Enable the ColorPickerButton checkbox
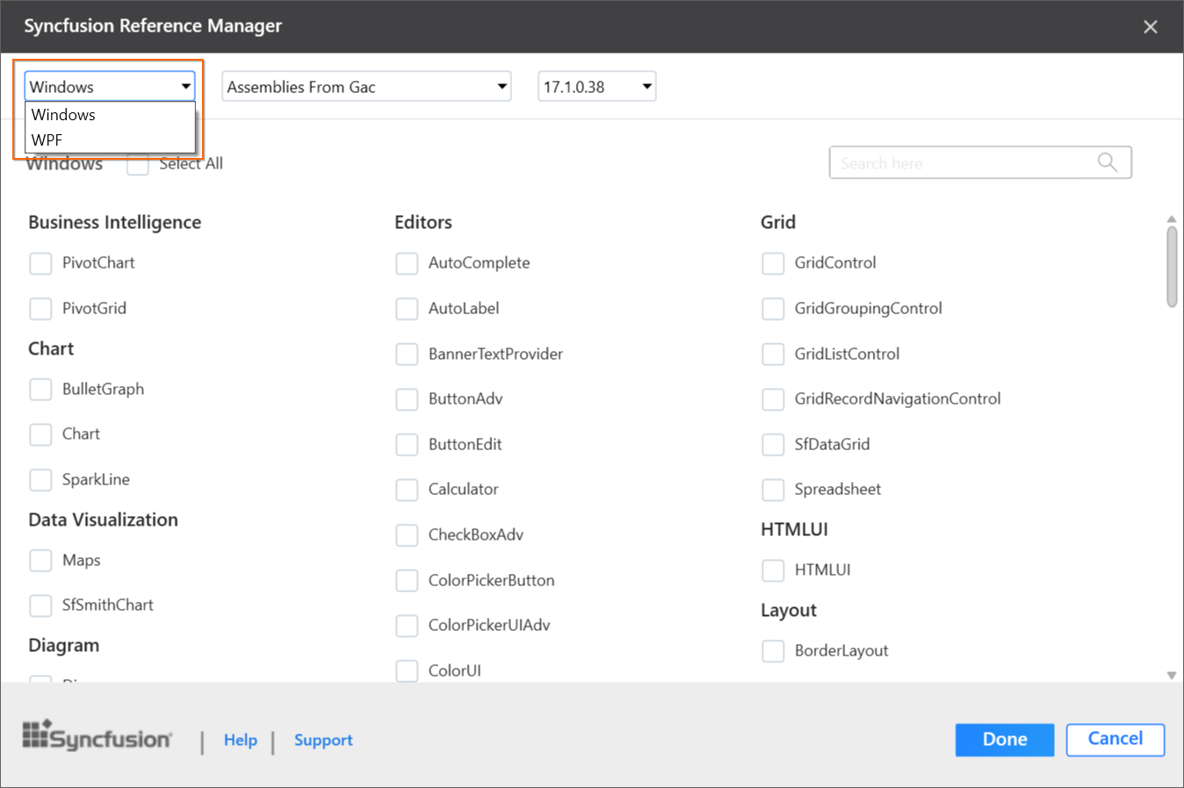The width and height of the screenshot is (1184, 788). click(x=407, y=581)
